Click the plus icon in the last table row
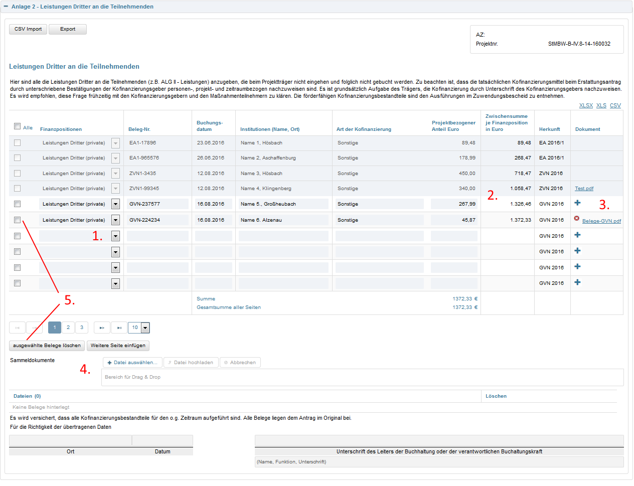 click(577, 282)
